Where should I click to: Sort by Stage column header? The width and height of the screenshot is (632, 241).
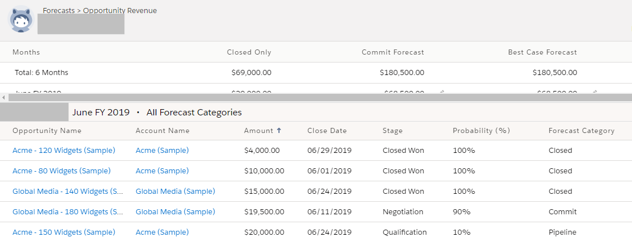(392, 131)
